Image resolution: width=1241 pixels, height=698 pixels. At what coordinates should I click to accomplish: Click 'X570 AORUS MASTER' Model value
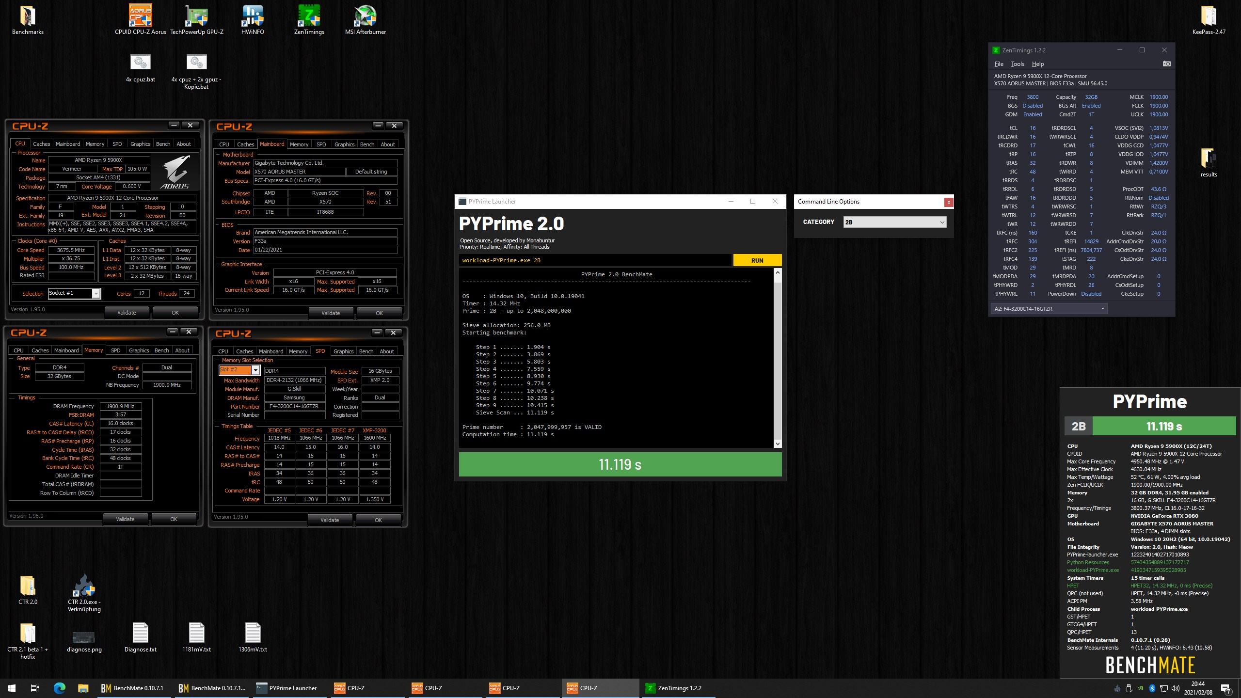click(x=299, y=172)
